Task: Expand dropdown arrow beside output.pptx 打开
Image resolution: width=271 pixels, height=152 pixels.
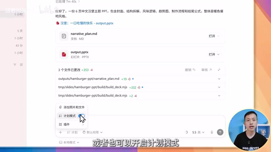Action: [x=218, y=54]
